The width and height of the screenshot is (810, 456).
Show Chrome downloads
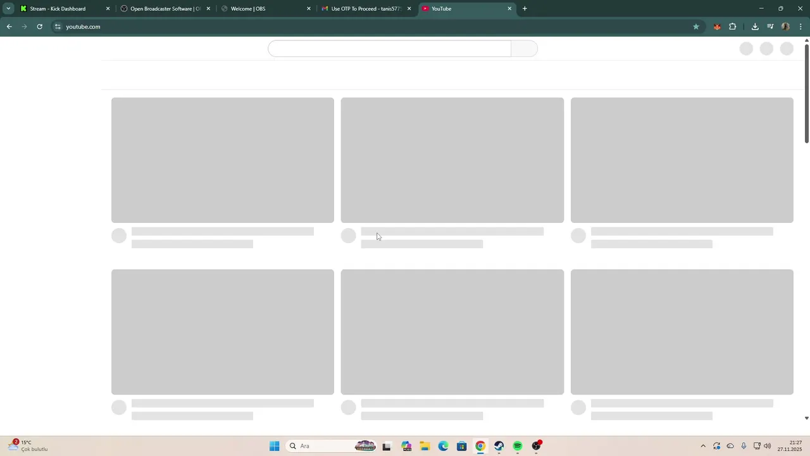click(x=755, y=27)
